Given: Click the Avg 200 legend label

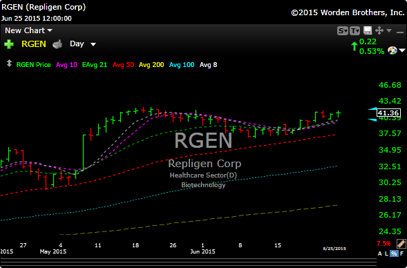Looking at the screenshot, I should pos(151,65).
